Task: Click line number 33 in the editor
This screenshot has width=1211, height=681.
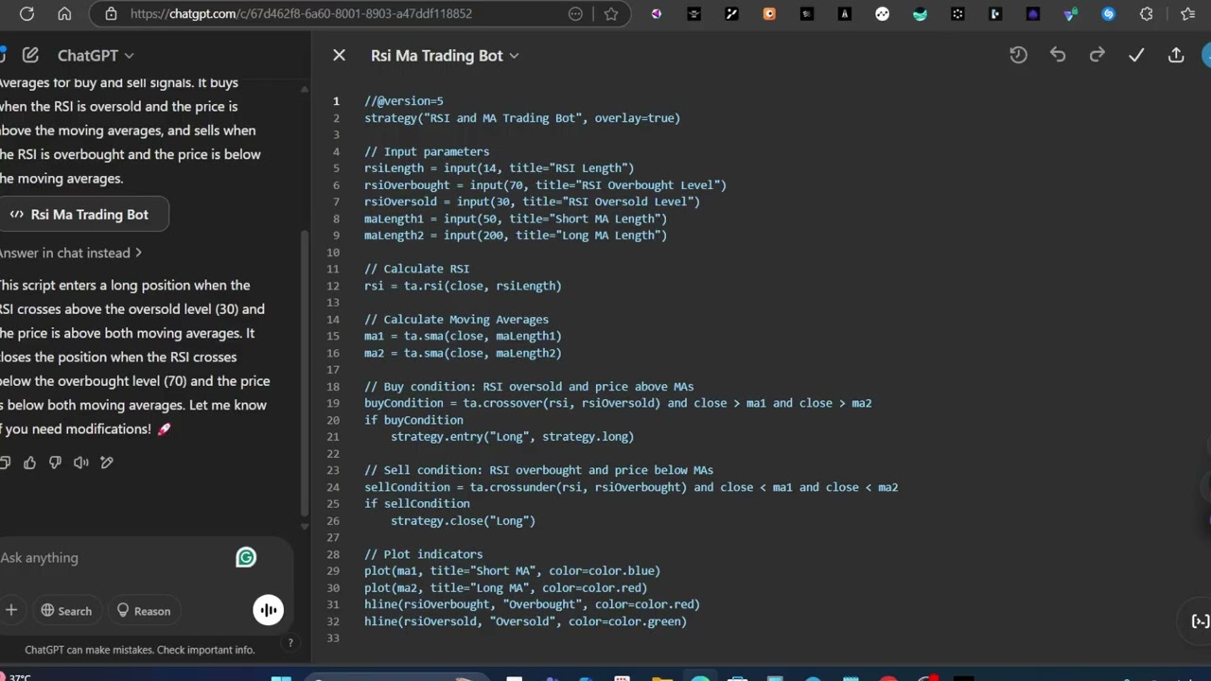Action: click(333, 638)
